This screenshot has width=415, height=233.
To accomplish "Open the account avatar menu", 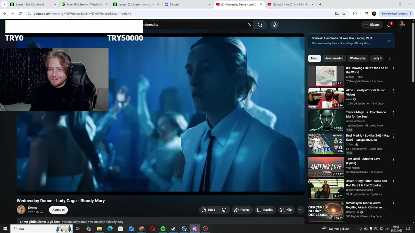I will [402, 25].
